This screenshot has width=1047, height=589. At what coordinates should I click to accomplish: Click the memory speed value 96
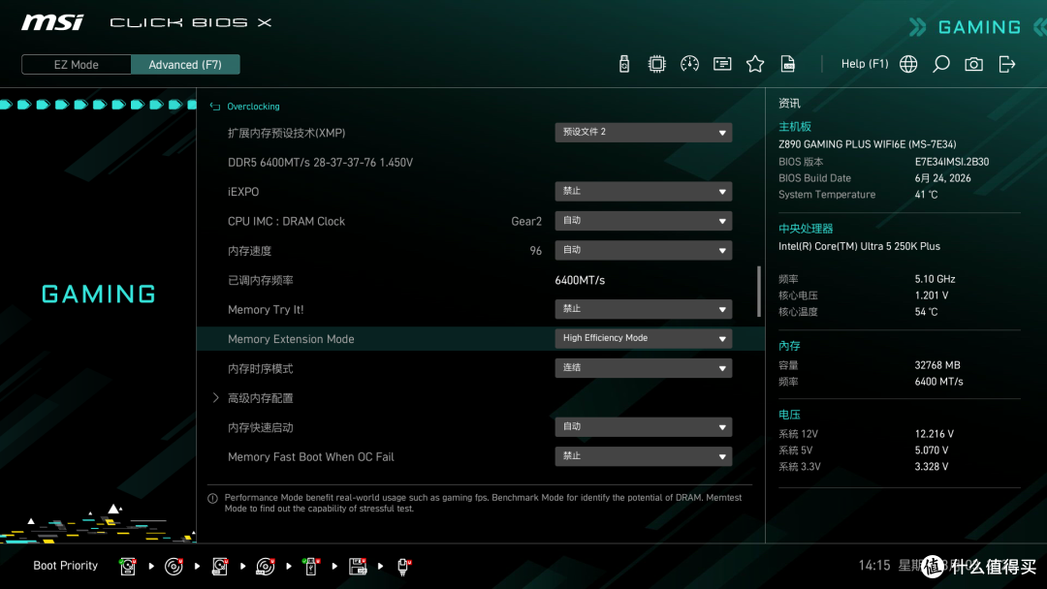click(535, 251)
